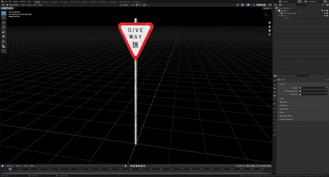Open the World properties tab
Image resolution: width=329 pixels, height=177 pixels.
(275, 99)
